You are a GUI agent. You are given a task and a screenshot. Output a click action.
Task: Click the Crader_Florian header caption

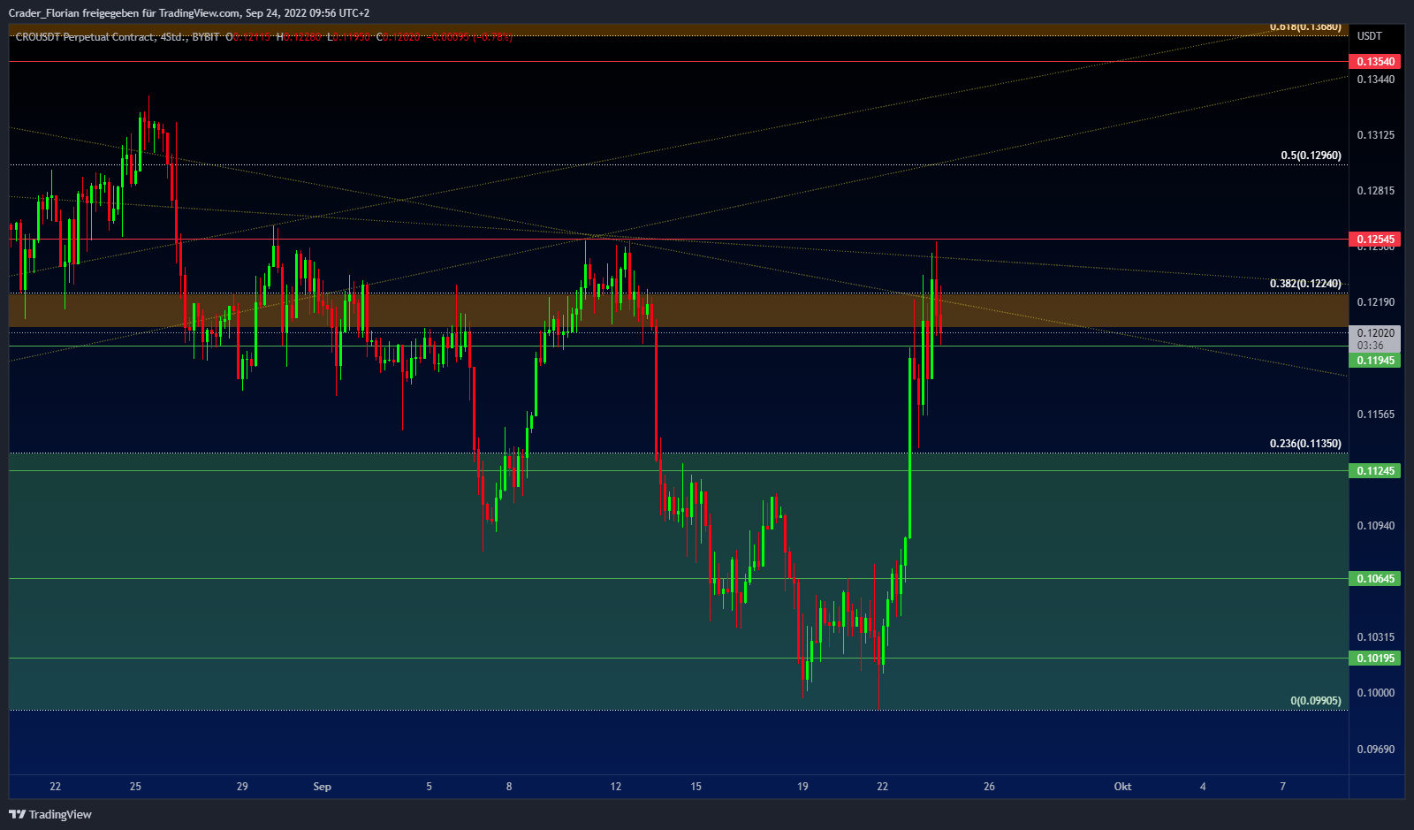[189, 13]
